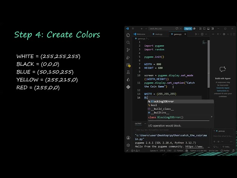237x178 pixels.
Task: Select __build_class__ autocomplete suggestion
Action: (x=181, y=109)
